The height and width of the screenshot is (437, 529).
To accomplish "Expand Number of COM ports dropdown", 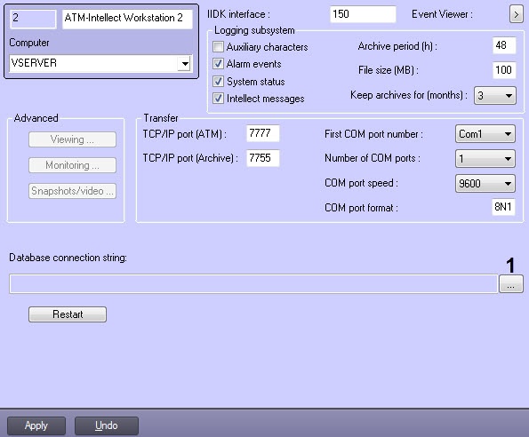I will tap(485, 158).
